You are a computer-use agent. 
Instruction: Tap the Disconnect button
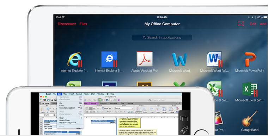click(x=67, y=24)
